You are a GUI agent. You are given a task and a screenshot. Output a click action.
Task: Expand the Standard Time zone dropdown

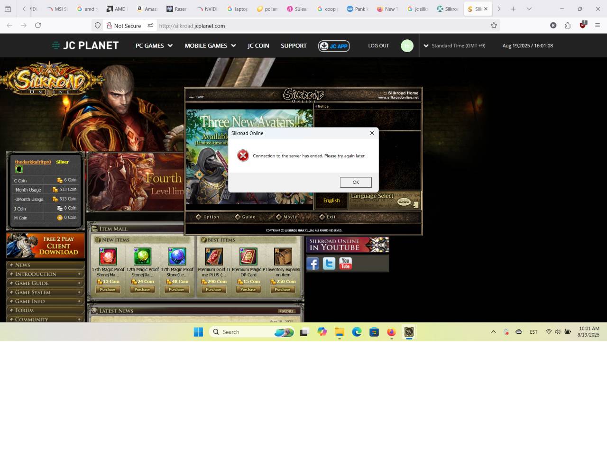coord(454,46)
